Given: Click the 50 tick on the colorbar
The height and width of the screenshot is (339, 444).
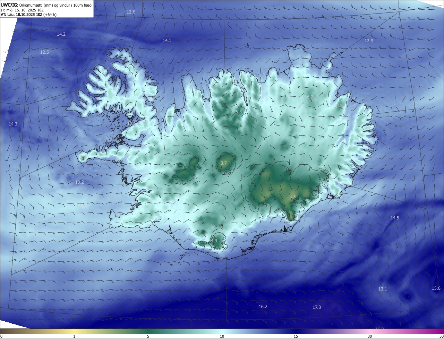Looking at the screenshot, I should 441,336.
